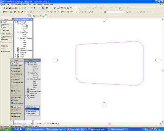The height and width of the screenshot is (131, 164).
Task: Click the Save icon in the toolbar
Action: [10, 8]
